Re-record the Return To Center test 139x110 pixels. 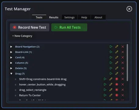[x=117, y=95]
